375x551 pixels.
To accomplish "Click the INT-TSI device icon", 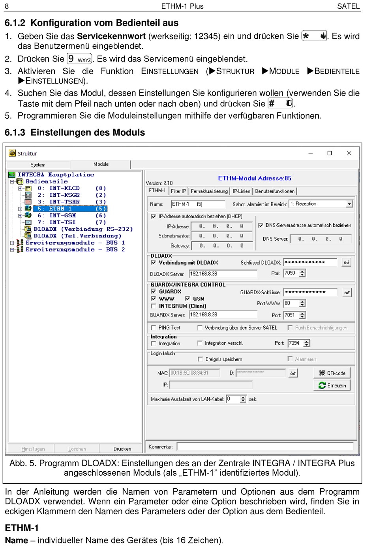I will (28, 222).
